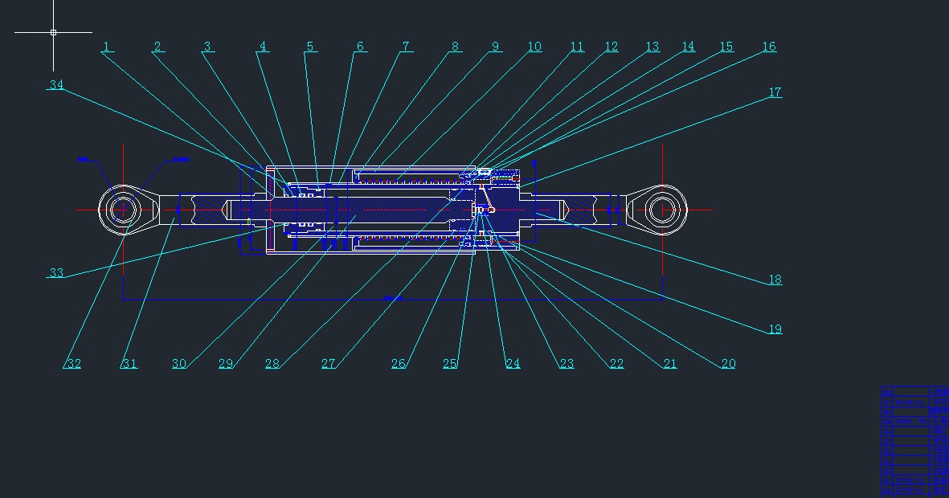Select part balloon number 2
The image size is (949, 498).
pos(157,47)
